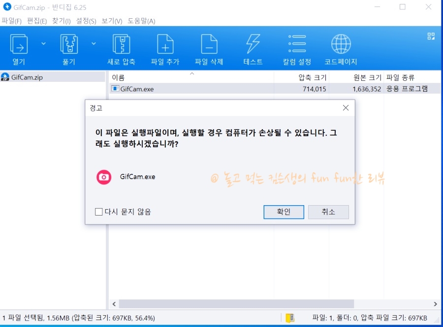Open the 도움말(A) menu
The width and height of the screenshot is (443, 327).
tap(141, 21)
